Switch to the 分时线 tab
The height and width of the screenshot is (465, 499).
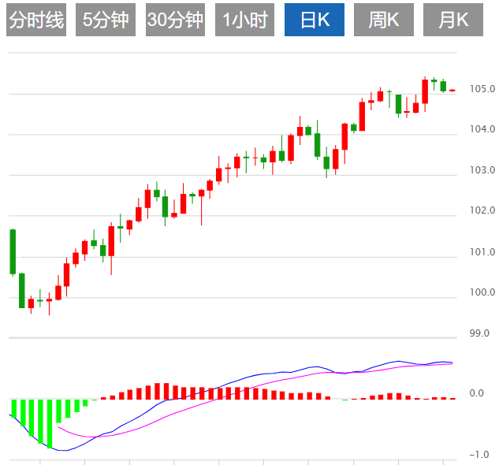[x=35, y=20]
